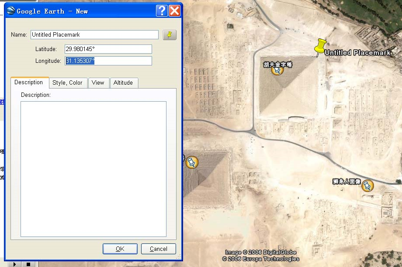Click the © 2006 Europa Technologies text
Screen dimensions: 402x267
coord(261,259)
